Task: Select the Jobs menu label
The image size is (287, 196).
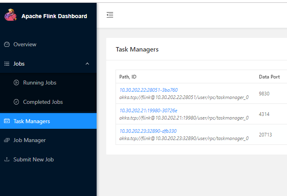Action: (19, 64)
